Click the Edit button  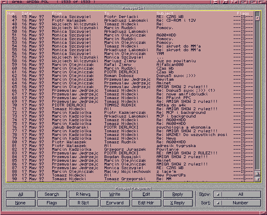click(146, 195)
